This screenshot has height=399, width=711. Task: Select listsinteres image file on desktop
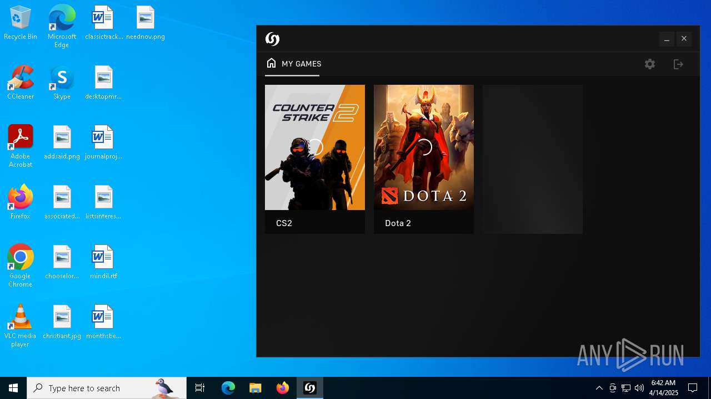[103, 203]
